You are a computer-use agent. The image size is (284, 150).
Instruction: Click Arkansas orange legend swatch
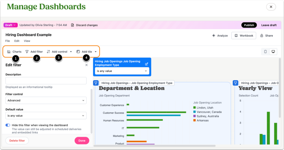coord(195,121)
